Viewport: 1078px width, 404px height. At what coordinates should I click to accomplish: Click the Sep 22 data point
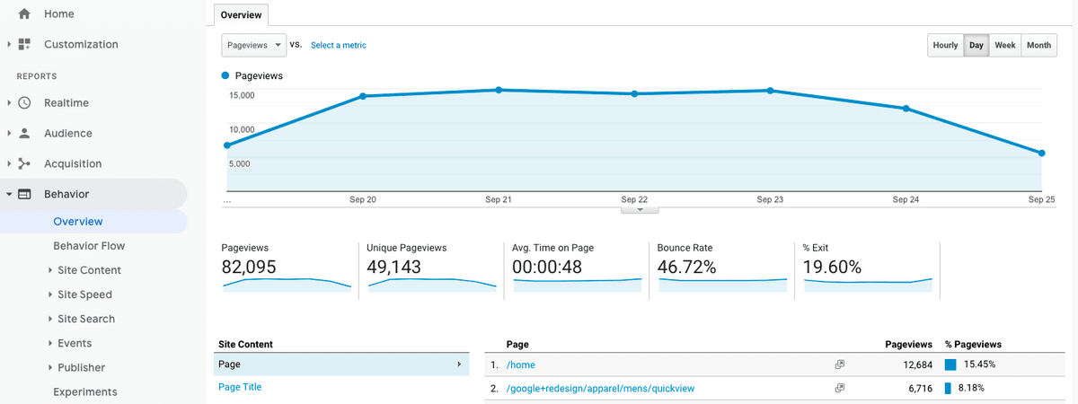pyautogui.click(x=634, y=93)
